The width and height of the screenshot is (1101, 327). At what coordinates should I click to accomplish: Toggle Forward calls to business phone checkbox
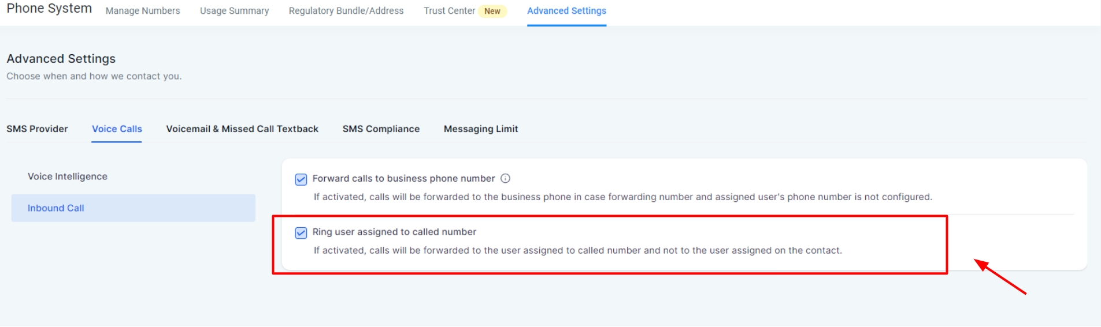301,179
